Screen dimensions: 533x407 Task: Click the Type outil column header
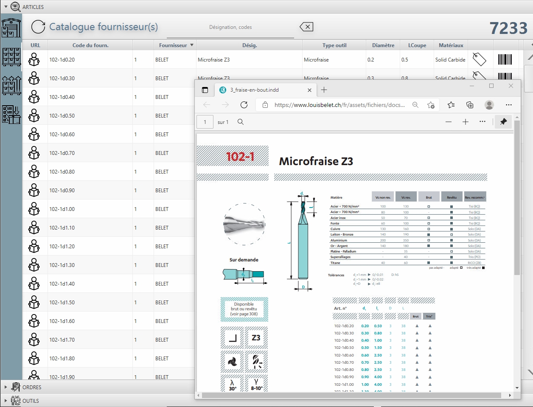click(x=334, y=45)
